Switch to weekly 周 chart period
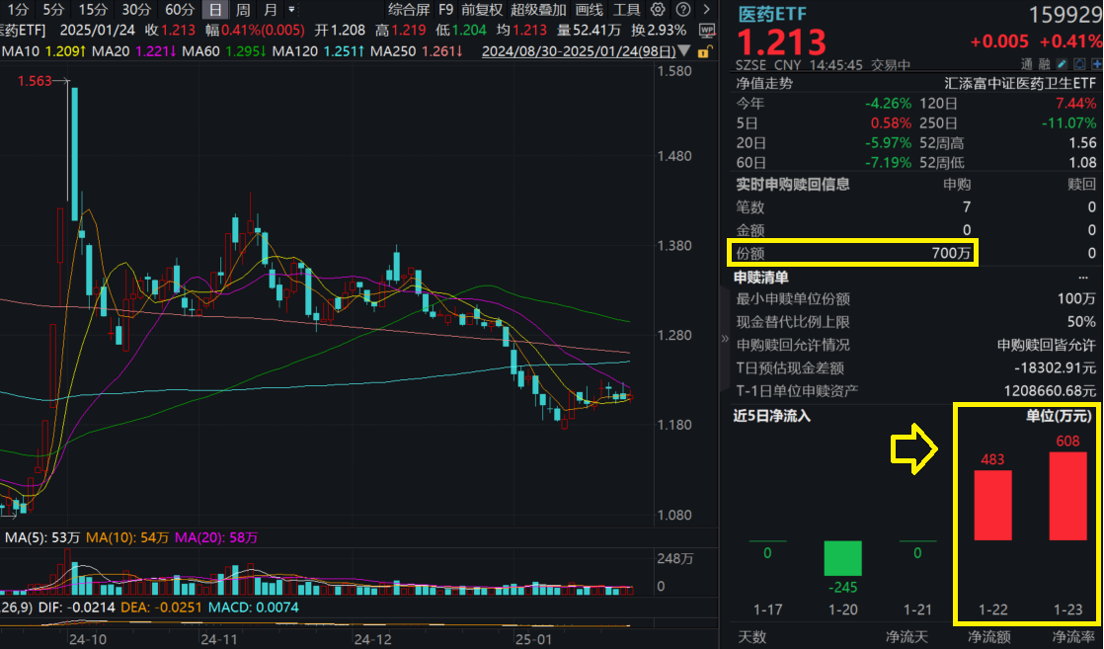Image resolution: width=1104 pixels, height=649 pixels. pyautogui.click(x=243, y=10)
